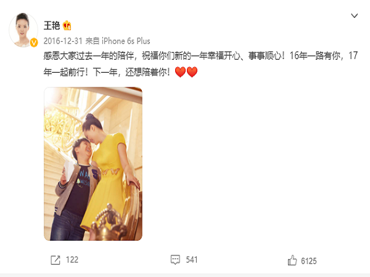Click the comment count 541
Screen dimensions: 370x277
[x=192, y=260]
